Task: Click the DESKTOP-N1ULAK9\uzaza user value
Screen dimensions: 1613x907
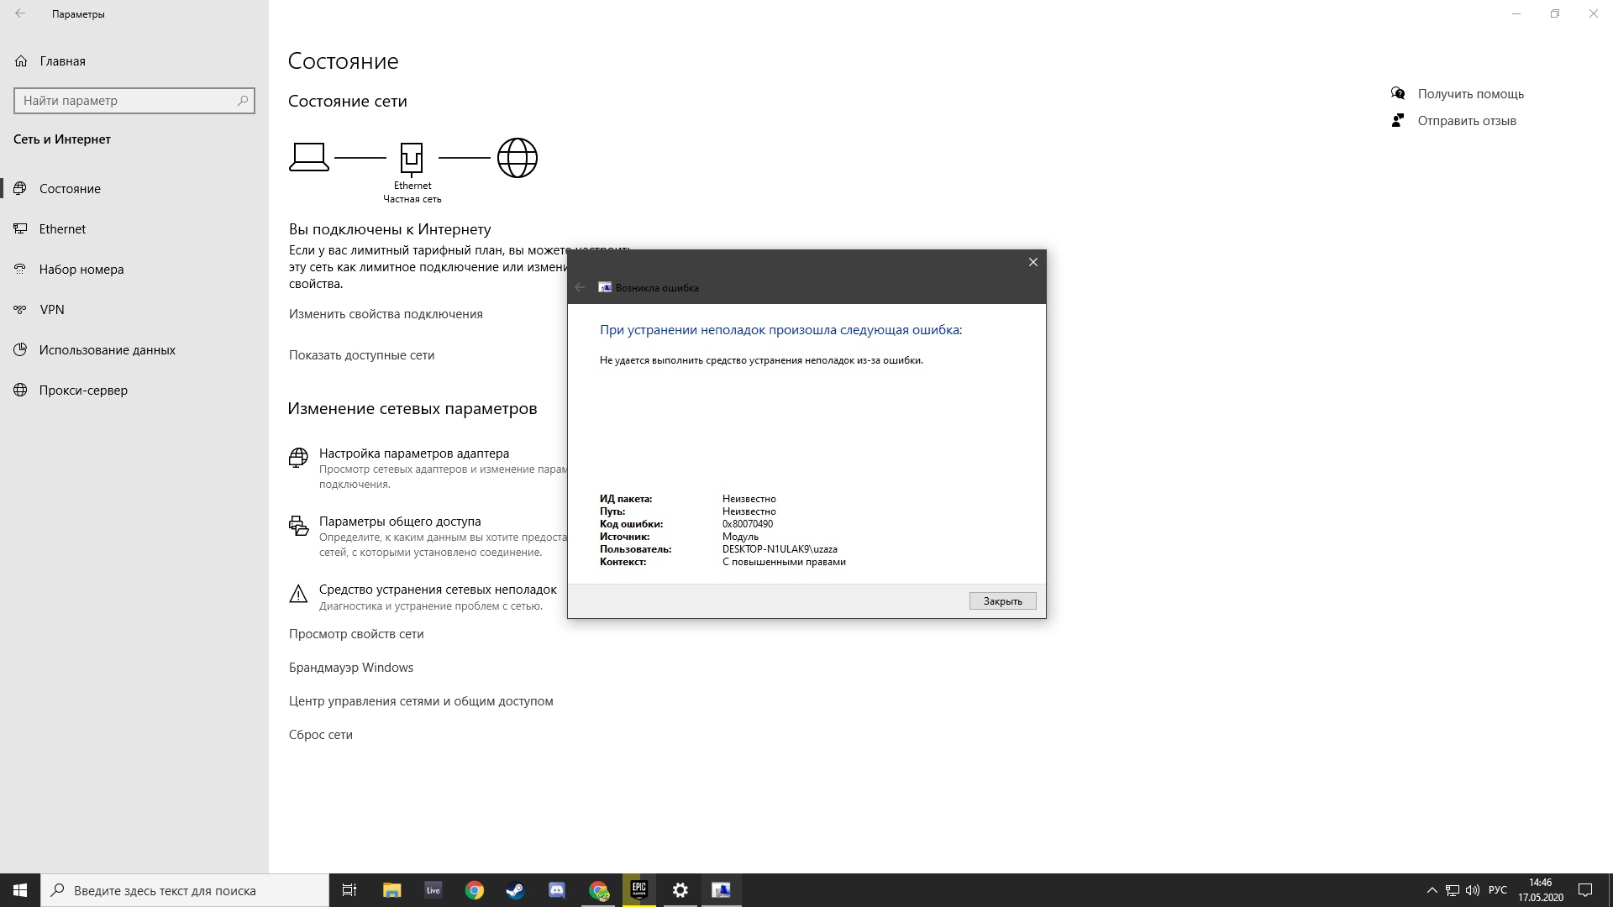Action: click(x=780, y=549)
